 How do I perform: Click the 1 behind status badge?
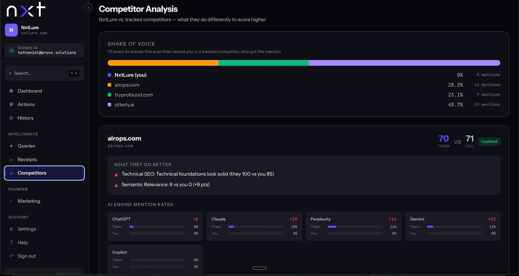[489, 142]
